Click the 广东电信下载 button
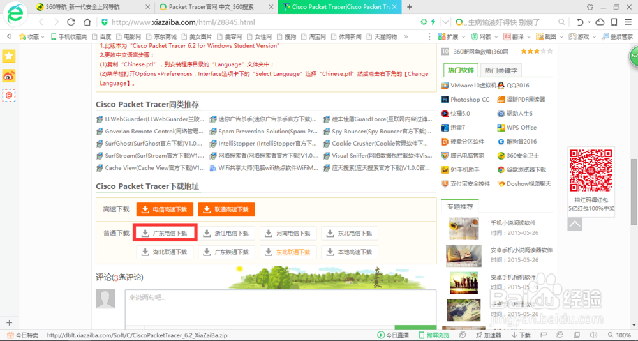 [x=165, y=234]
